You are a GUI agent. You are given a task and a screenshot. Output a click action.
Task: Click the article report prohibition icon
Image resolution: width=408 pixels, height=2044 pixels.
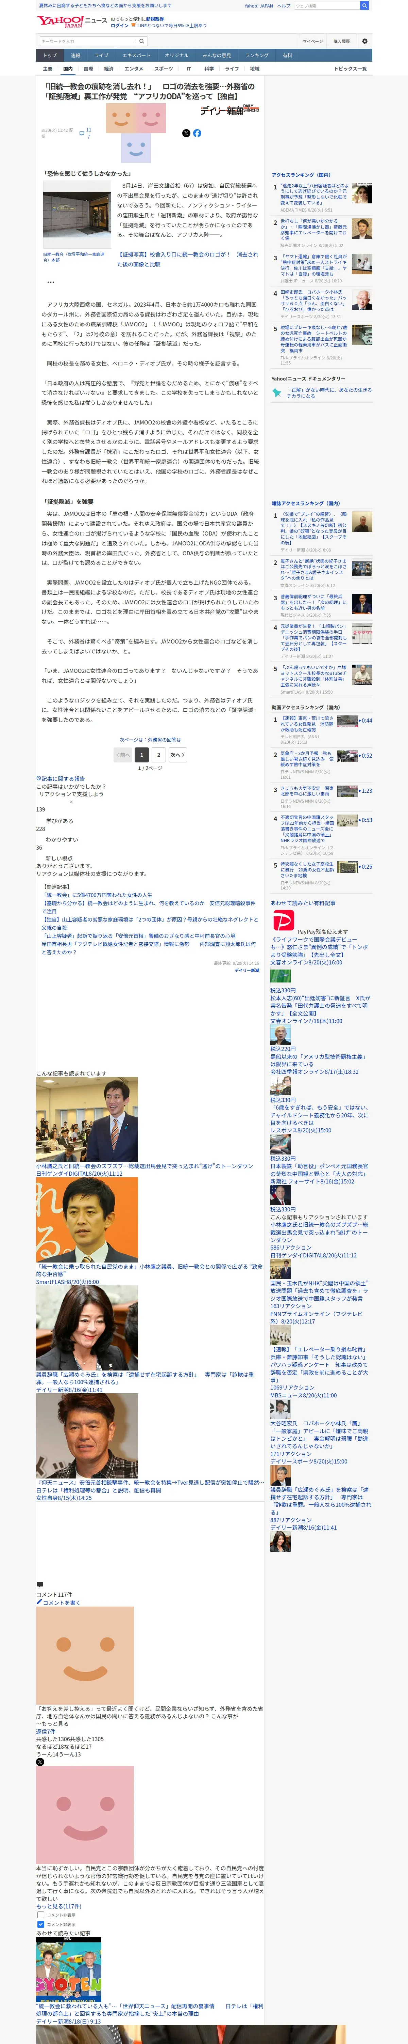pyautogui.click(x=38, y=778)
